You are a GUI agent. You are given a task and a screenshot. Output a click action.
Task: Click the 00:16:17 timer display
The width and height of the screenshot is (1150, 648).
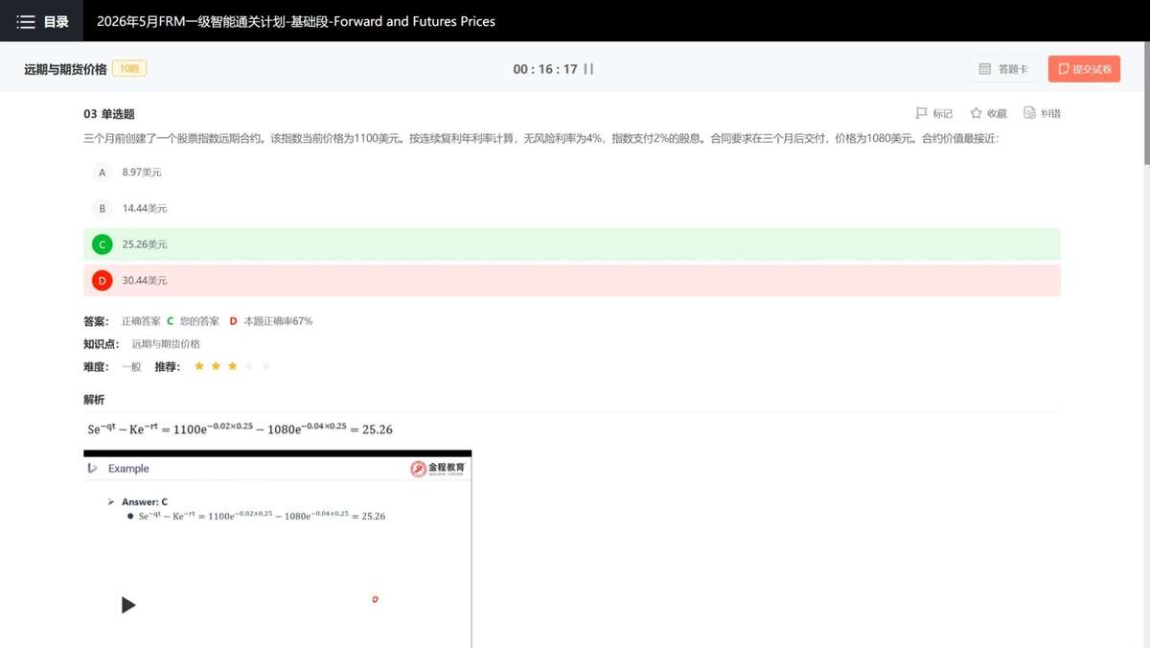click(545, 69)
